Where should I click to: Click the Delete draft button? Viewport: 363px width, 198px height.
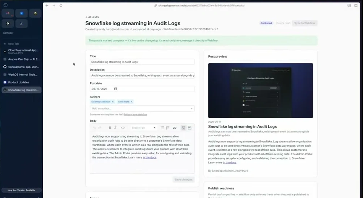pyautogui.click(x=283, y=23)
